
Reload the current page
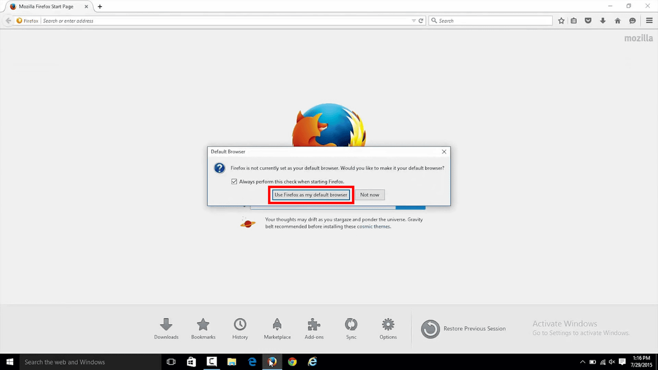click(x=421, y=21)
